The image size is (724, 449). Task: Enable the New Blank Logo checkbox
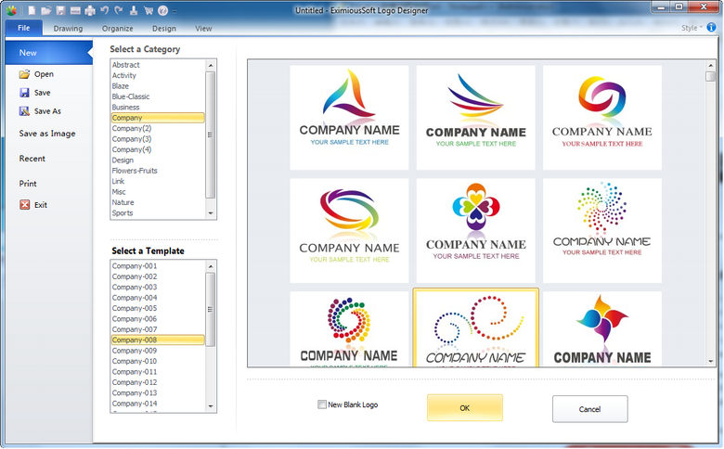(322, 404)
